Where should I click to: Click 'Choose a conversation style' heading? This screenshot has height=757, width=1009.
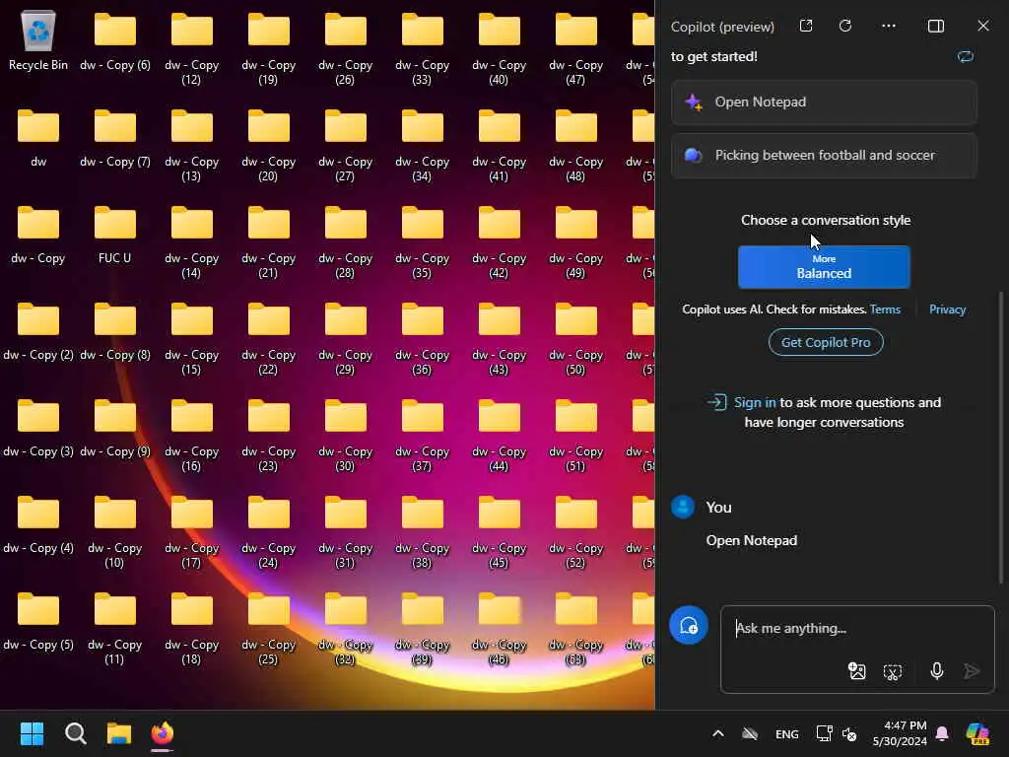click(826, 220)
